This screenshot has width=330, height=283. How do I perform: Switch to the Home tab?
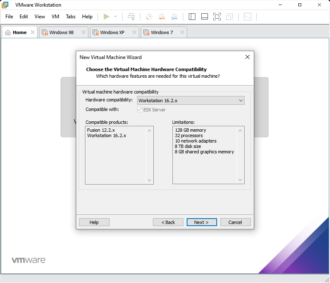(x=20, y=32)
